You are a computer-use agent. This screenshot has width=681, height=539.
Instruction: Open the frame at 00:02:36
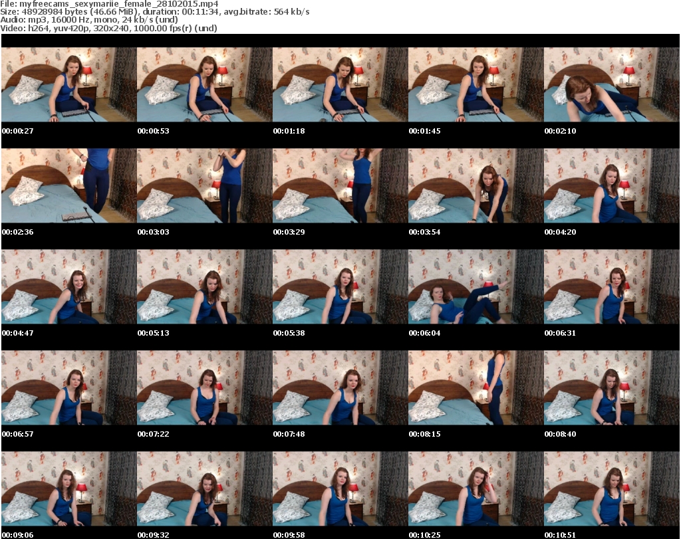click(69, 185)
